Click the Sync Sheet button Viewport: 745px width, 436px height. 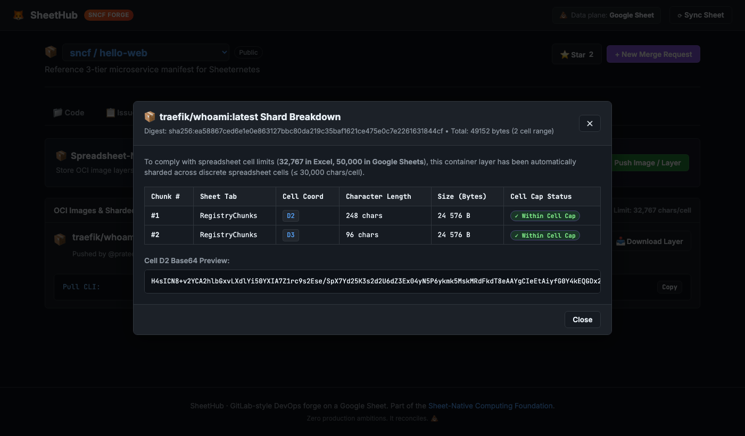click(x=700, y=15)
